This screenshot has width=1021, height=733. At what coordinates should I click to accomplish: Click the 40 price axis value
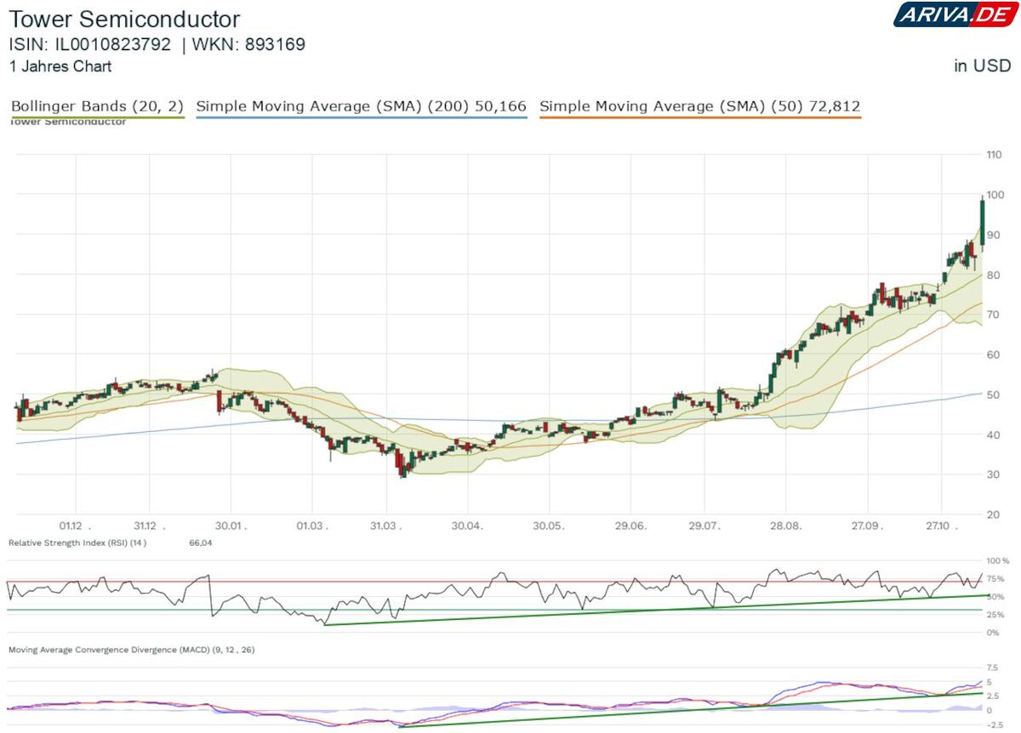coord(995,435)
